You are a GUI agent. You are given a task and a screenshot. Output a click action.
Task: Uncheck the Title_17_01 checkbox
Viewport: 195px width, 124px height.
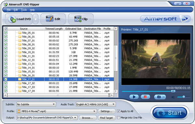[x=6, y=79]
